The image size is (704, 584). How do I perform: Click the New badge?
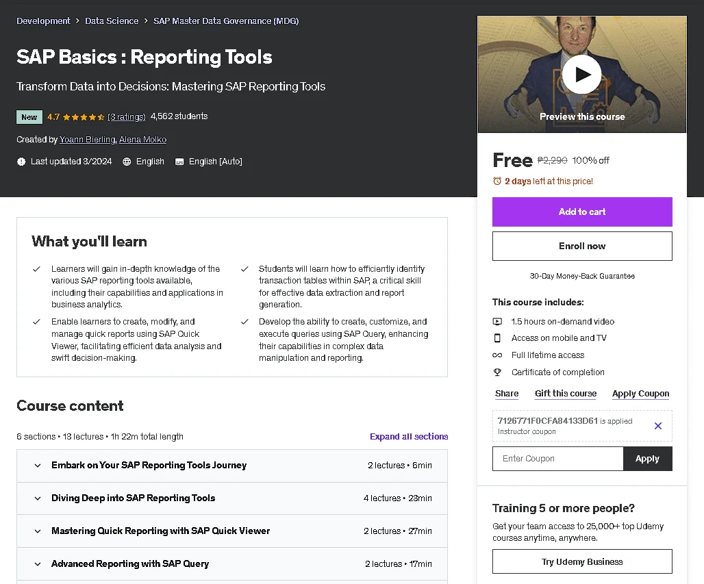29,117
